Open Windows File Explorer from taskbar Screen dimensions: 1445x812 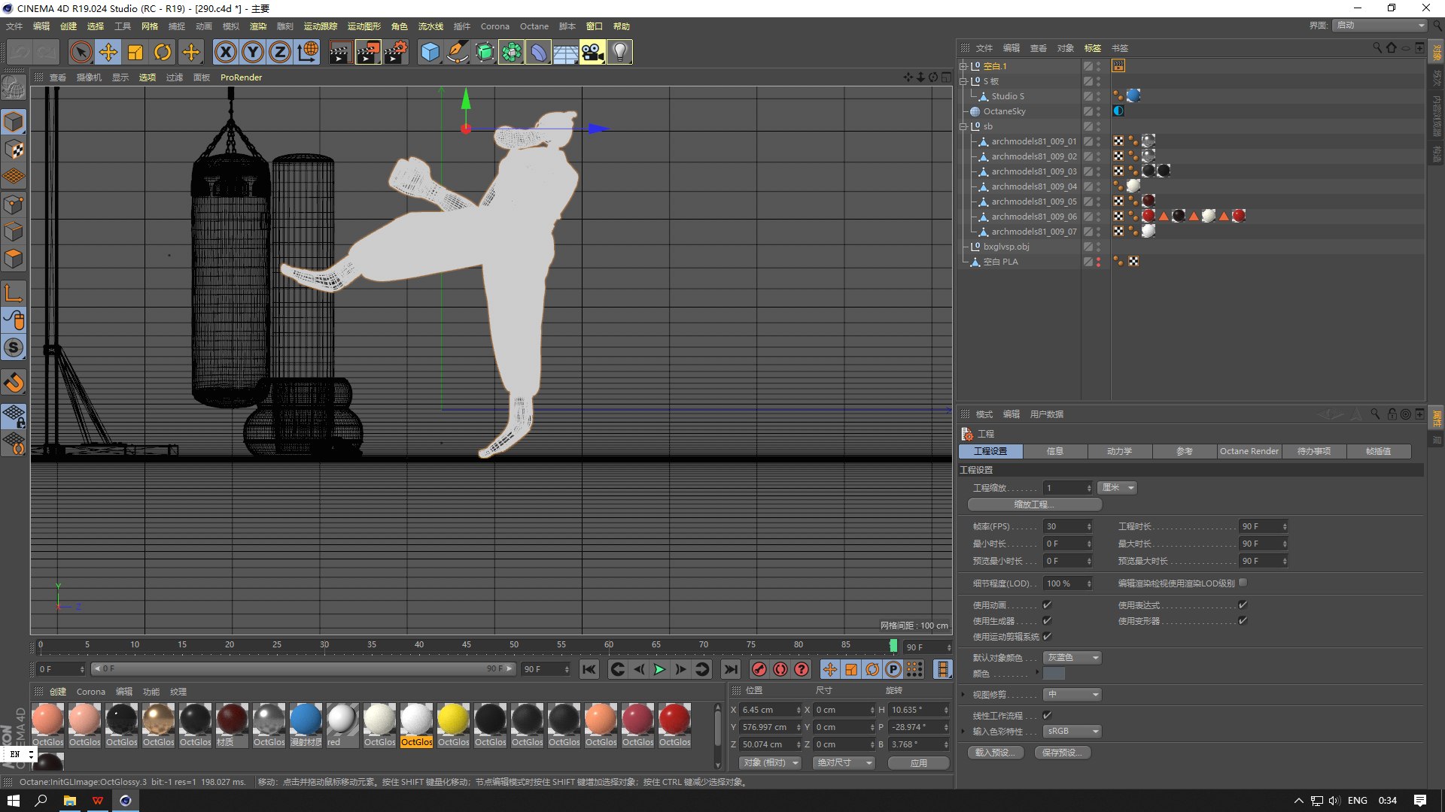[69, 801]
